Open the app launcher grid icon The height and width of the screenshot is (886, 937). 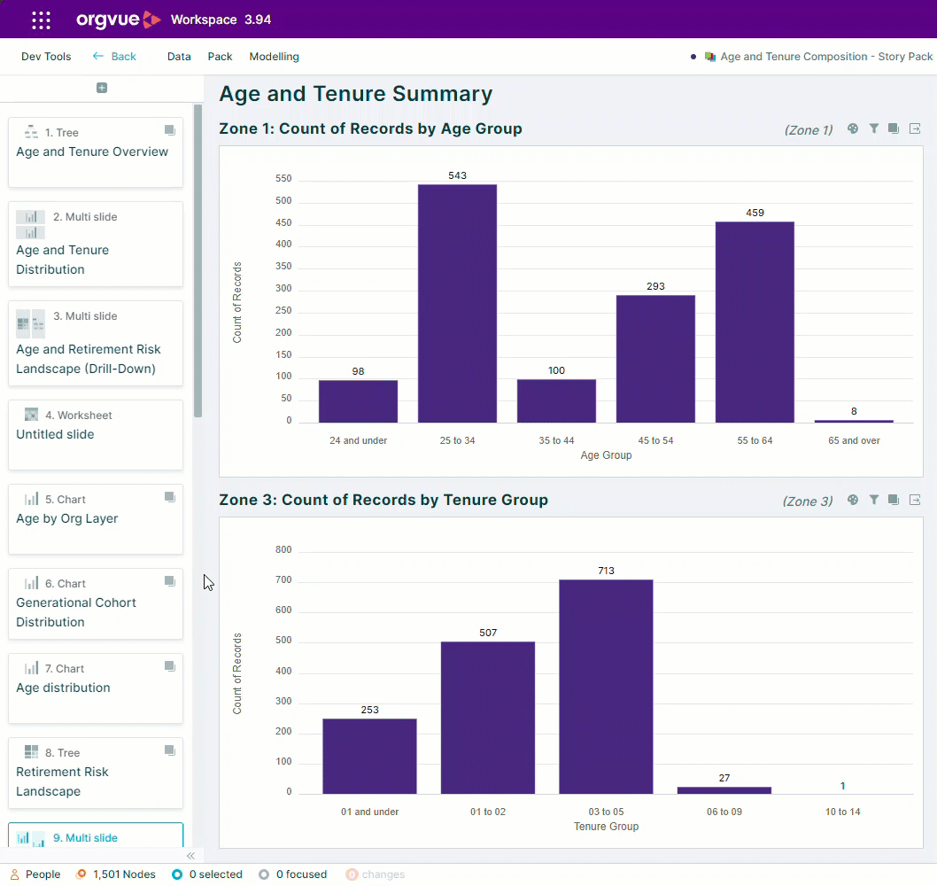(x=41, y=19)
